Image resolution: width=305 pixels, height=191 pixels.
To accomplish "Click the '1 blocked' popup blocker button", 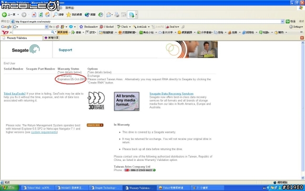I will [x=107, y=27].
